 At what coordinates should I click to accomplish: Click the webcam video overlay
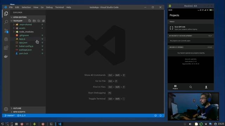193,106
